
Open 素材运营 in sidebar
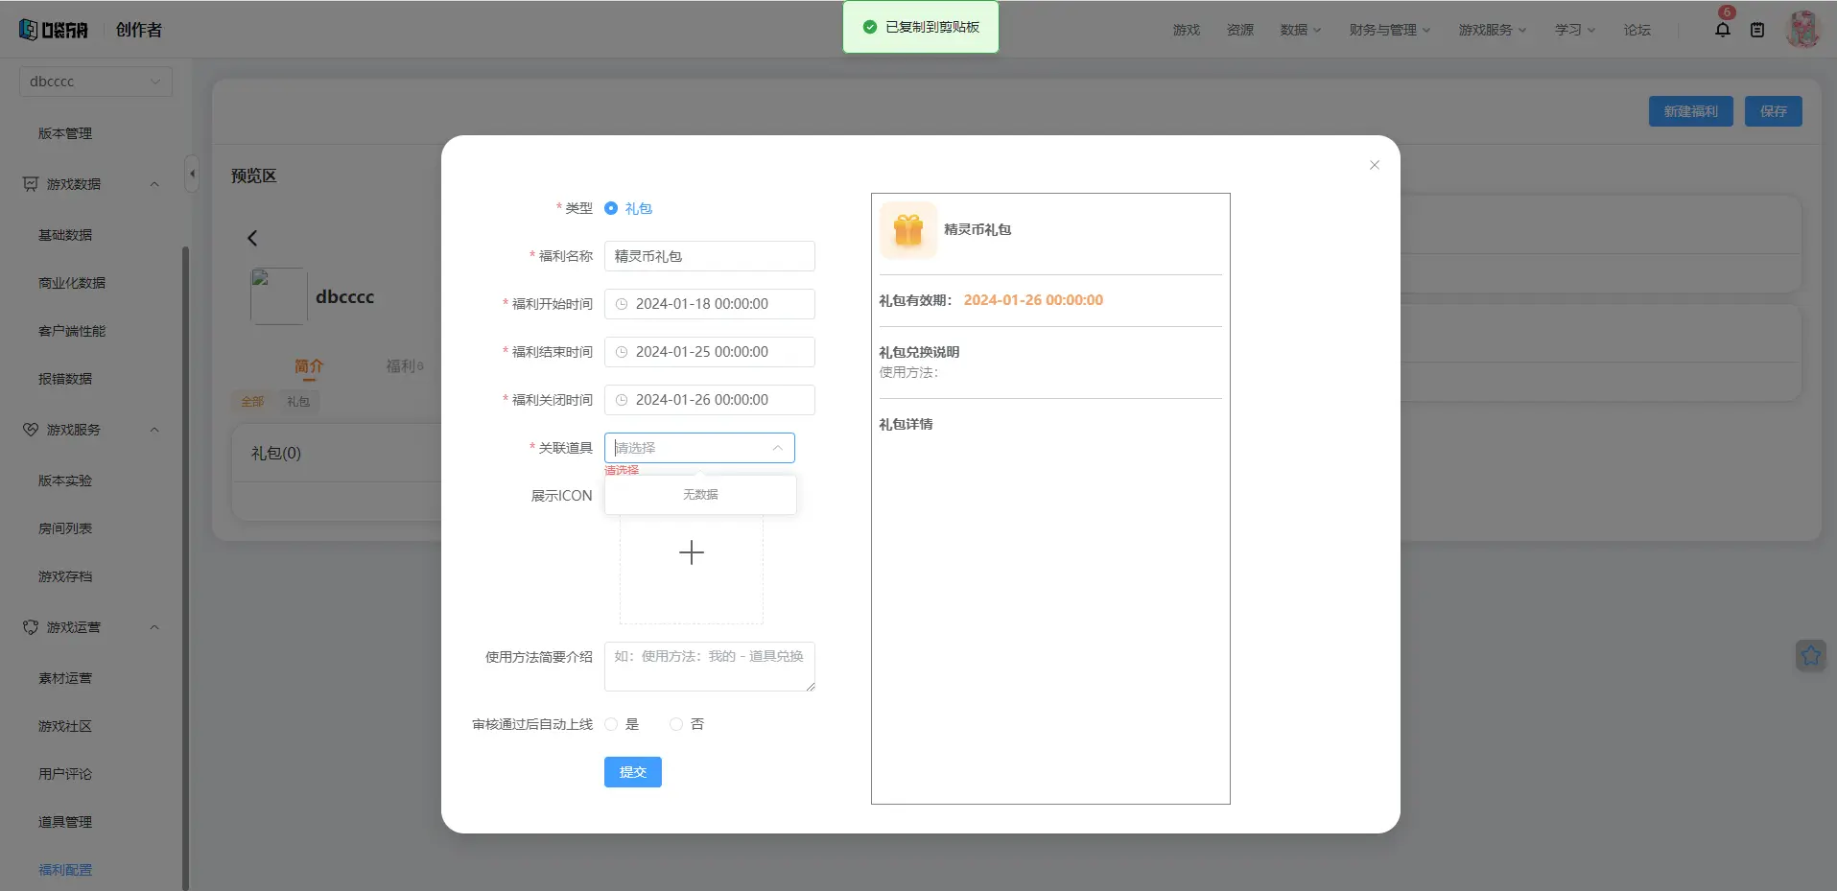tap(65, 678)
